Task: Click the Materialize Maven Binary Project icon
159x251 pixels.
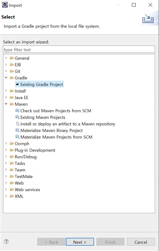Action: pos(17,130)
